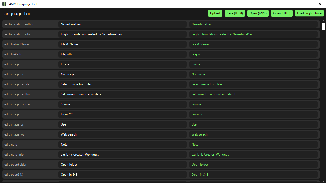Click the Open (UTF8) button

282,13
